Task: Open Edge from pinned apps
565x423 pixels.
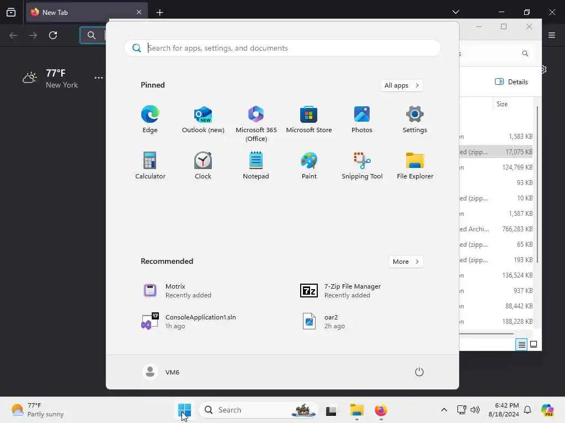Action: [150, 120]
